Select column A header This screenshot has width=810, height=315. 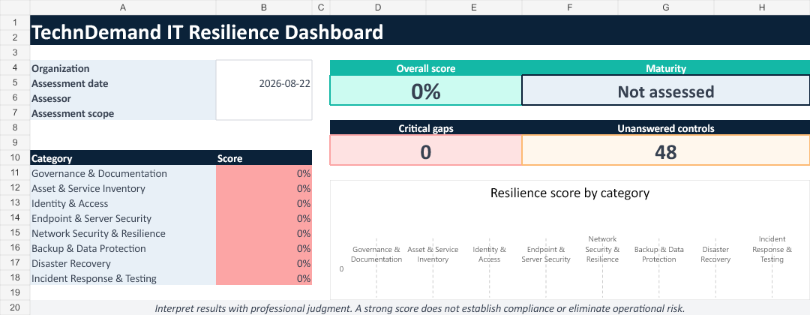pos(123,7)
